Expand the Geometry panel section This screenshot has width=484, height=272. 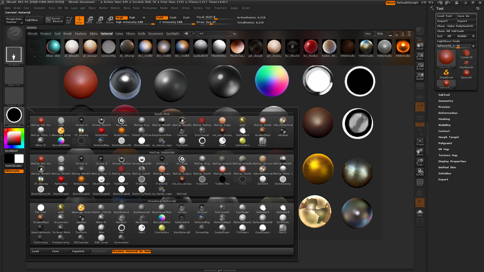click(445, 101)
